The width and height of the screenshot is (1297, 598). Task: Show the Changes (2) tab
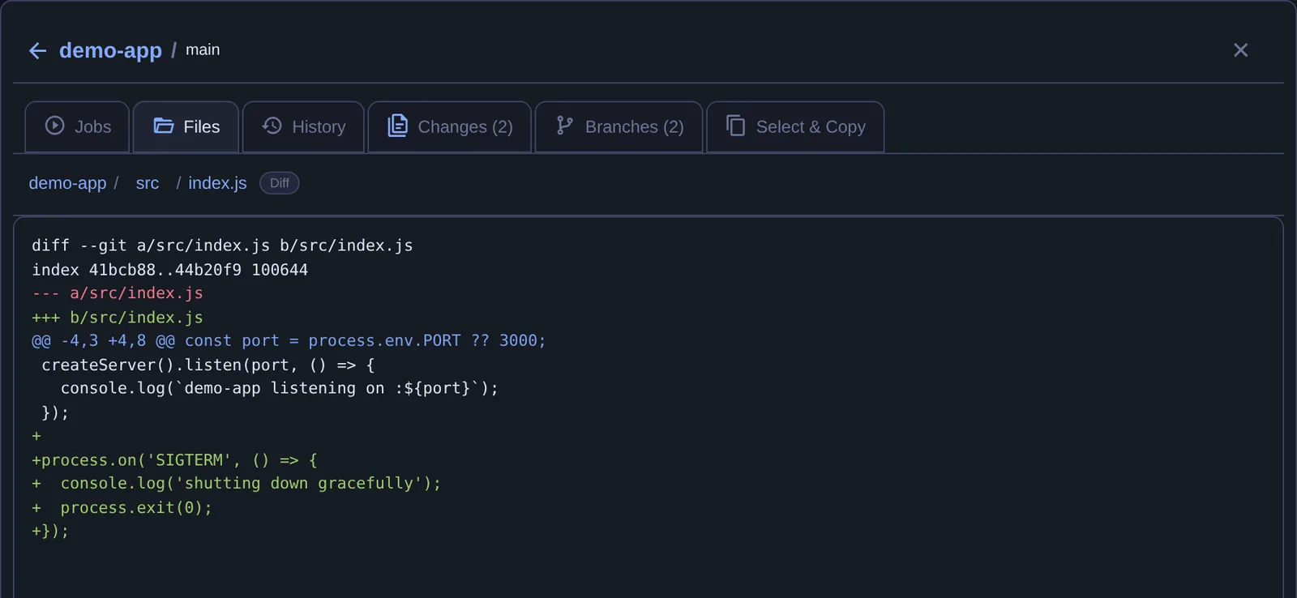450,126
